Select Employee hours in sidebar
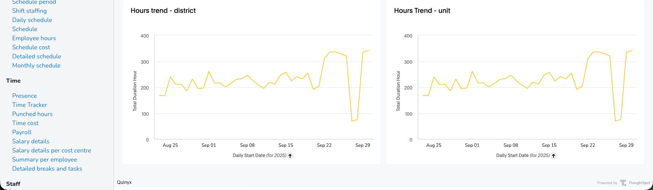This screenshot has width=653, height=190. point(34,38)
